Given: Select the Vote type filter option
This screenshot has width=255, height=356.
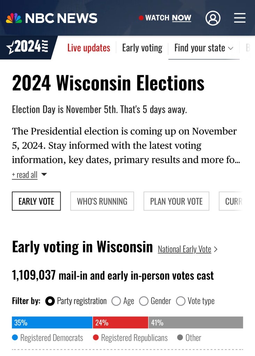Looking at the screenshot, I should pyautogui.click(x=180, y=301).
